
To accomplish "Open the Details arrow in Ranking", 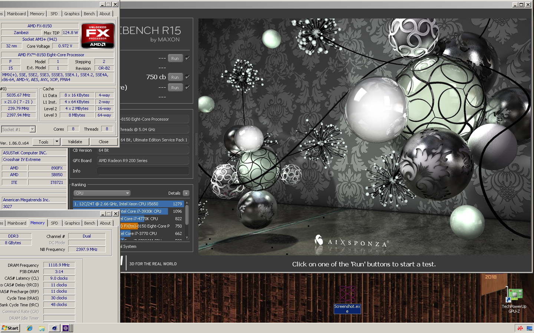I will click(x=186, y=193).
